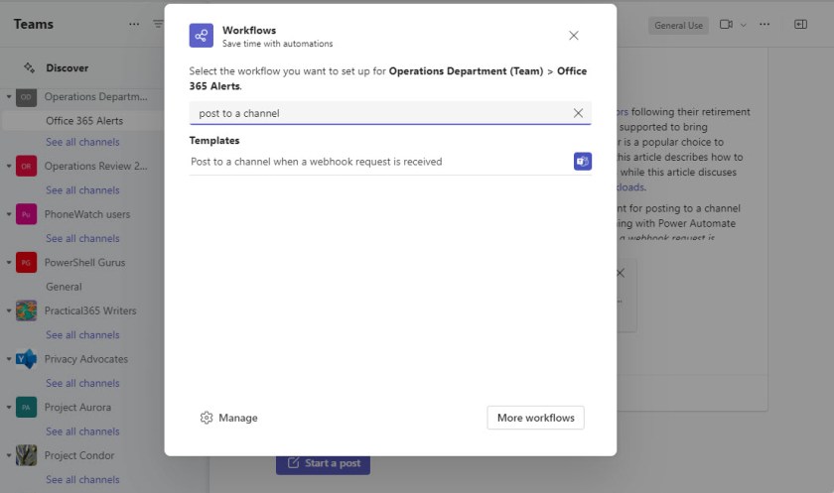
Task: Open the meet options dropdown arrow
Action: pos(744,25)
